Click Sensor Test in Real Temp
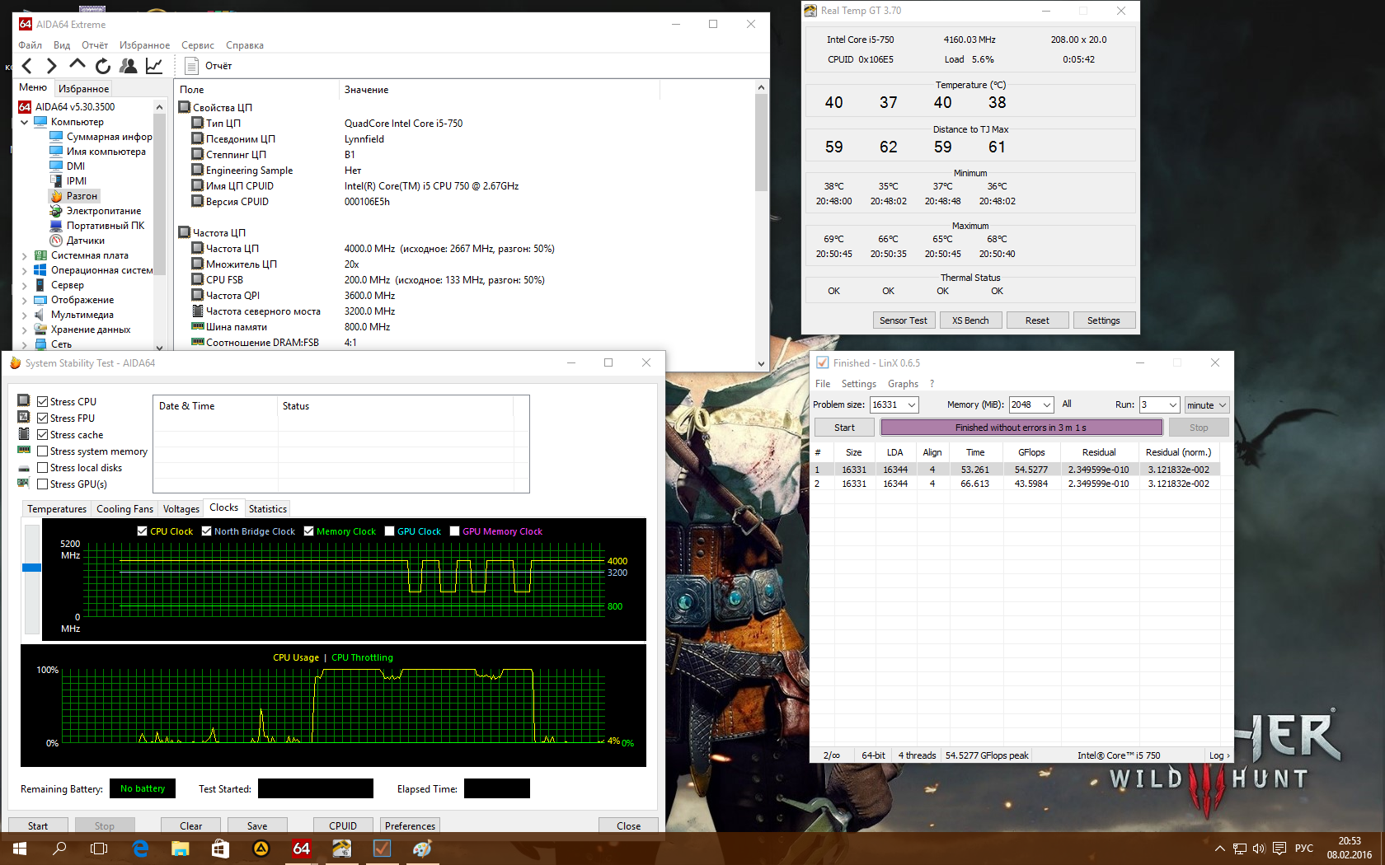Screen dimensions: 1385x865 [904, 320]
